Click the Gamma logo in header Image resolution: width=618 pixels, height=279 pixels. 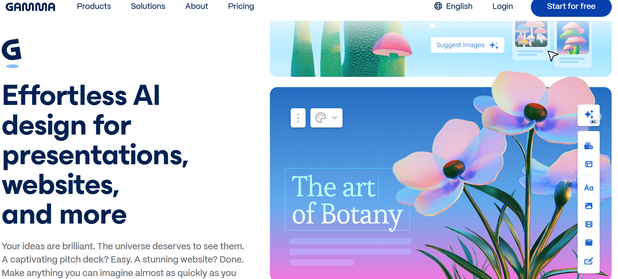(x=30, y=7)
